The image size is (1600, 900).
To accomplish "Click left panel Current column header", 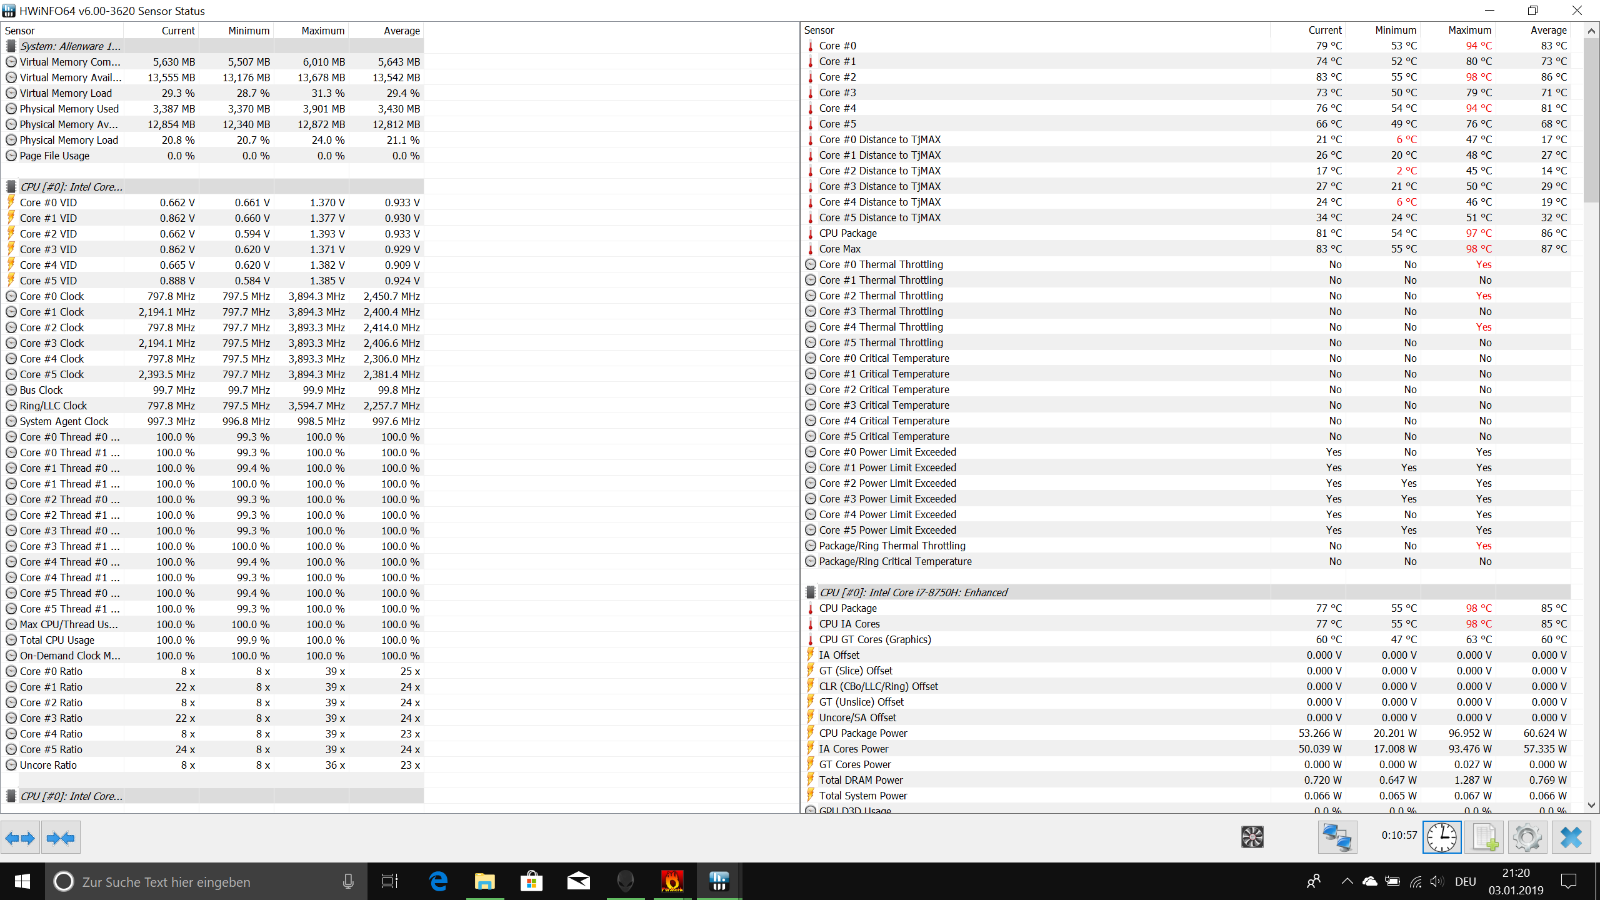I will tap(161, 31).
